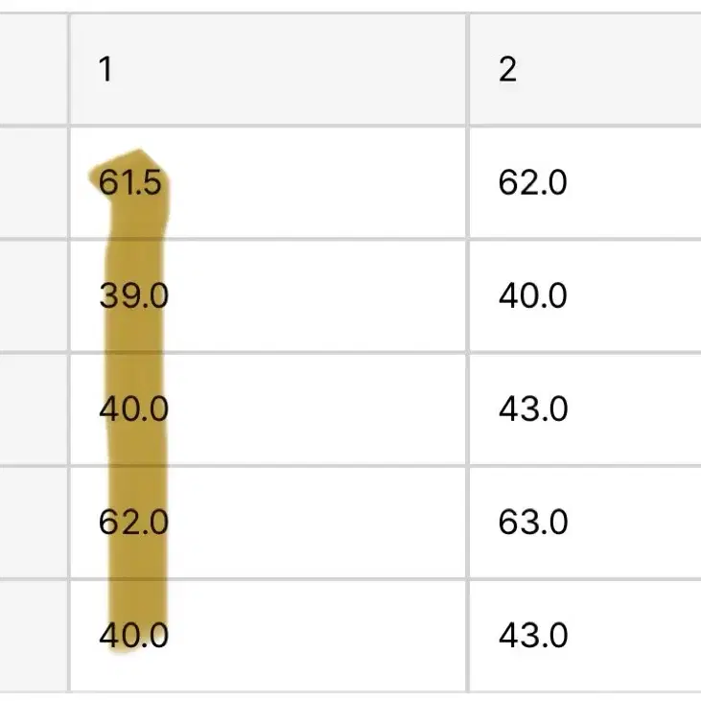
Task: Click the blank row header left of column-1 62.0
Action: click(x=34, y=523)
